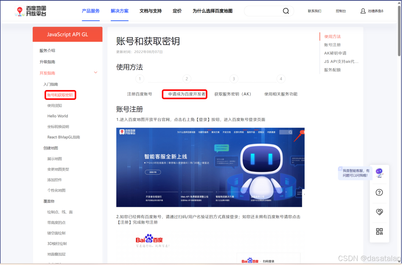The image size is (402, 265).
Task: Open 坐标转换说明 sidebar page
Action: click(x=58, y=127)
